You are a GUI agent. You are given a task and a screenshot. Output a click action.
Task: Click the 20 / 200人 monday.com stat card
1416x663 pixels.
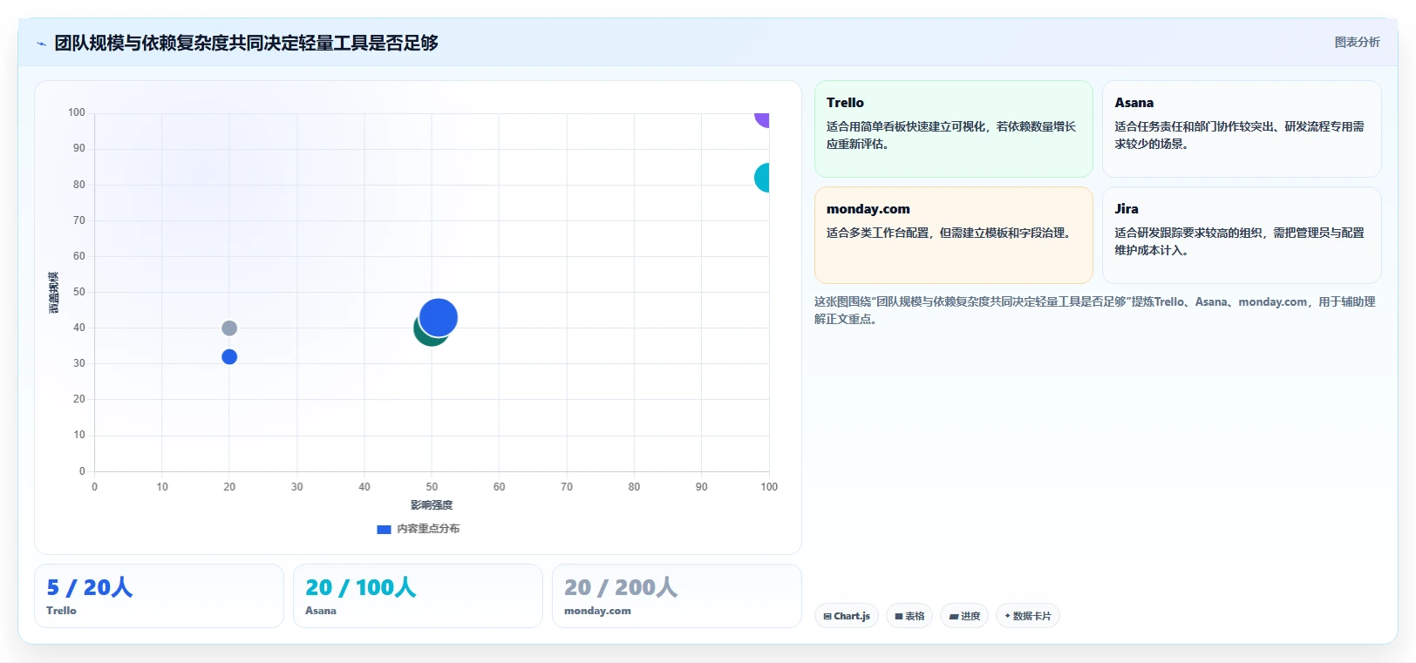677,596
